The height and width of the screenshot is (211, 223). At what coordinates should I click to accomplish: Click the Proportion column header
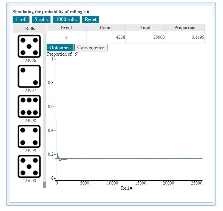[x=185, y=28]
